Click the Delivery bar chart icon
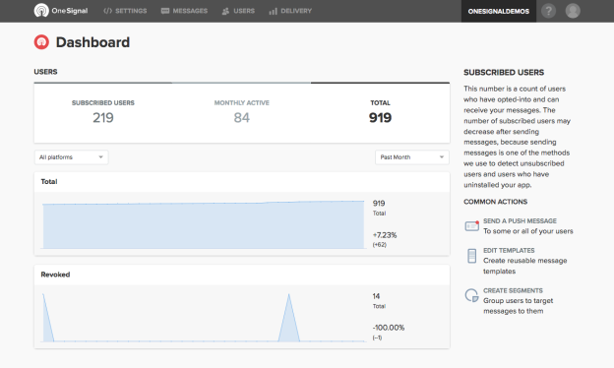 pyautogui.click(x=273, y=12)
